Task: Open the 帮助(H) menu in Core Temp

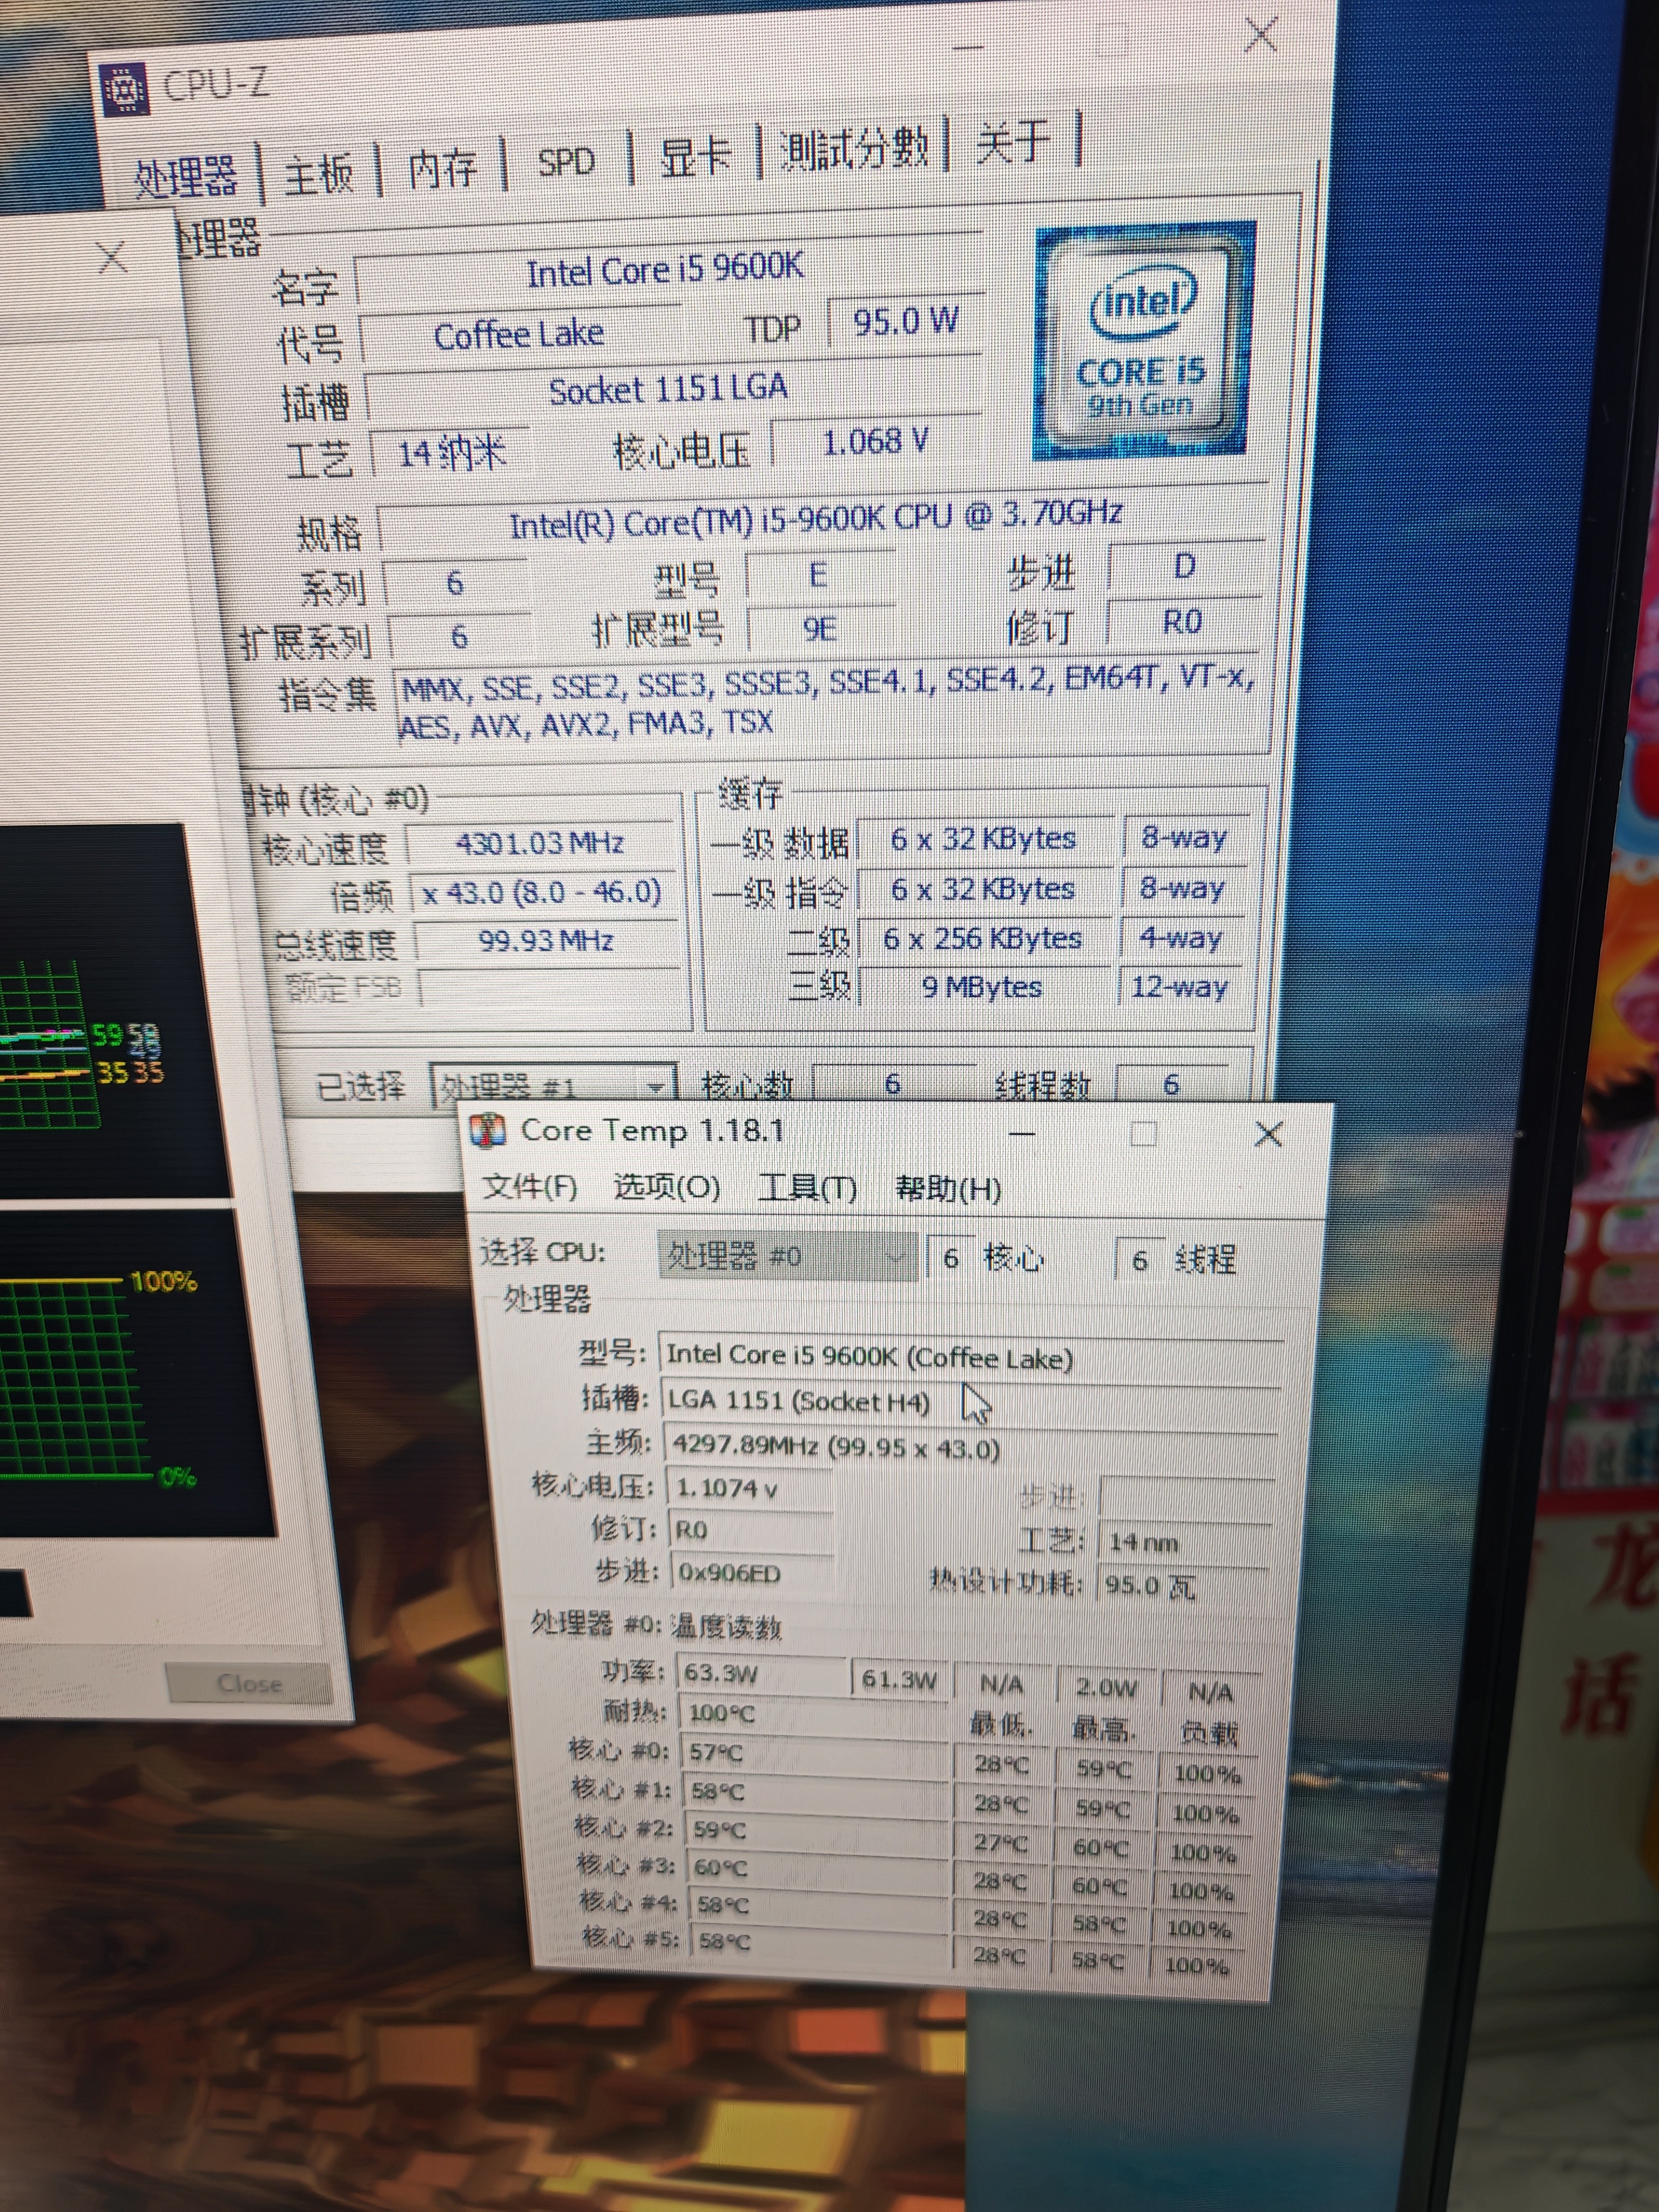Action: click(x=948, y=1190)
